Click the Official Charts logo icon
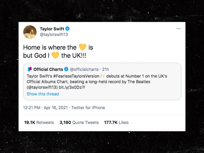The image size is (204, 153). (x=29, y=69)
